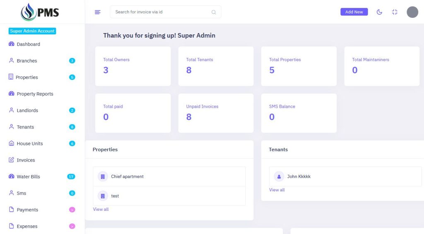Go to Property Reports in sidebar
Image resolution: width=424 pixels, height=234 pixels.
coord(35,94)
